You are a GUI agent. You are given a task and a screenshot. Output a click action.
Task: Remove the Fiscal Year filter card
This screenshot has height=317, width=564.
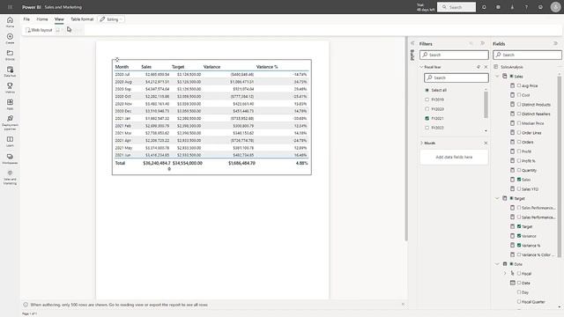(x=486, y=67)
